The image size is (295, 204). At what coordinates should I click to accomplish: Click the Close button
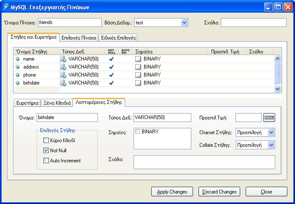click(266, 192)
